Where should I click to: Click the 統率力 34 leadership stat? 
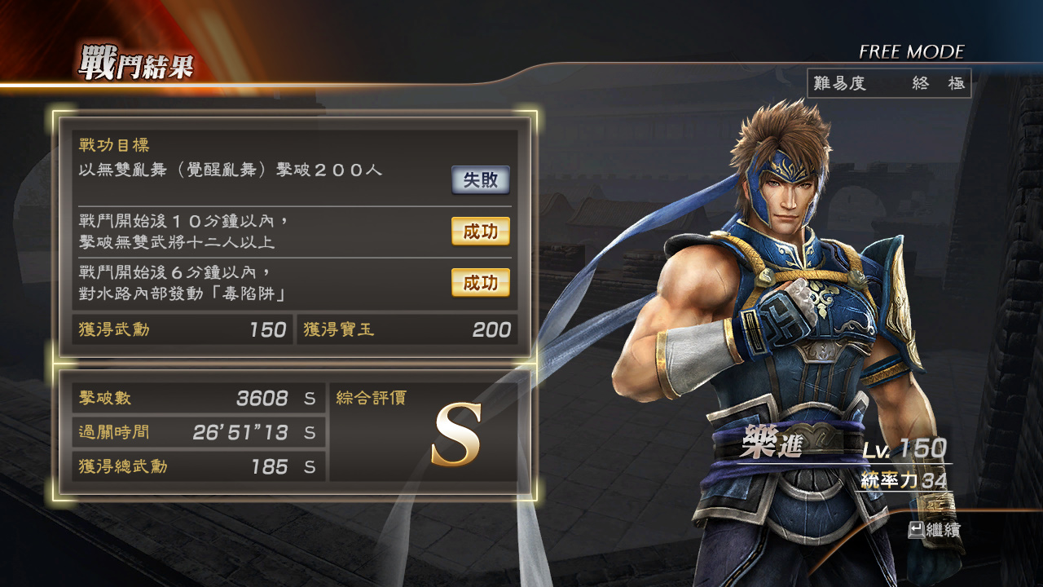pyautogui.click(x=904, y=480)
